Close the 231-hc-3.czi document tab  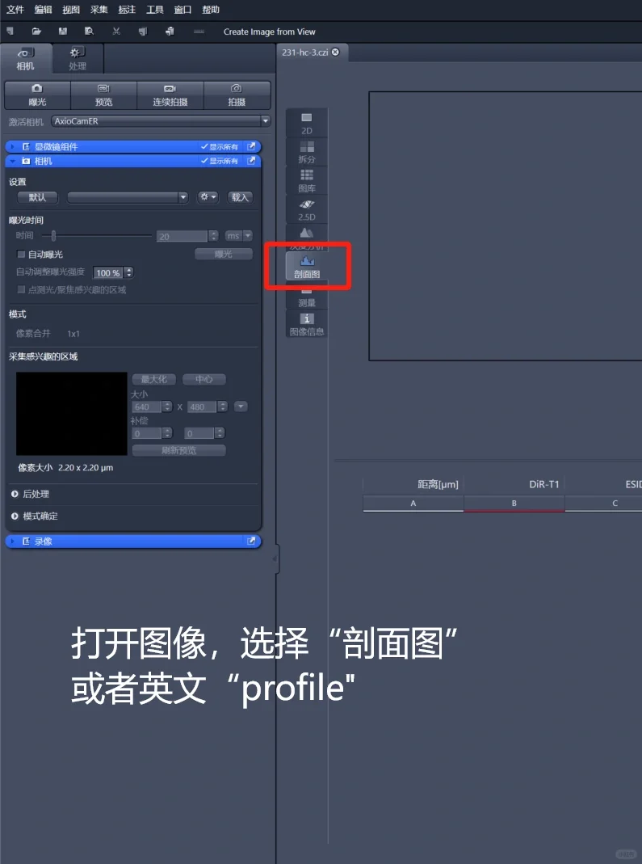click(335, 52)
